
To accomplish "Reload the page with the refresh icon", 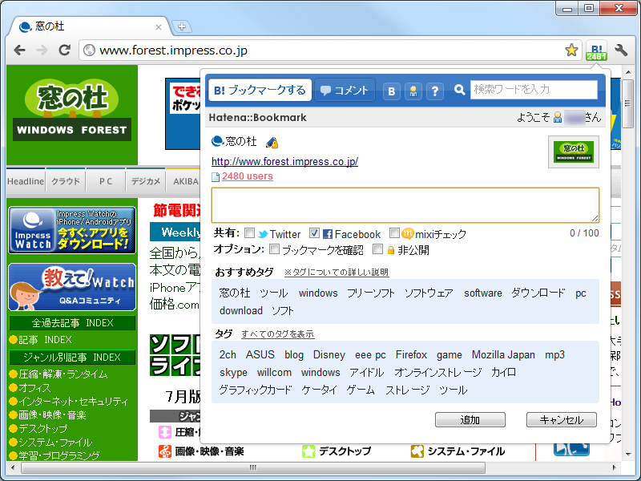I will [x=66, y=50].
